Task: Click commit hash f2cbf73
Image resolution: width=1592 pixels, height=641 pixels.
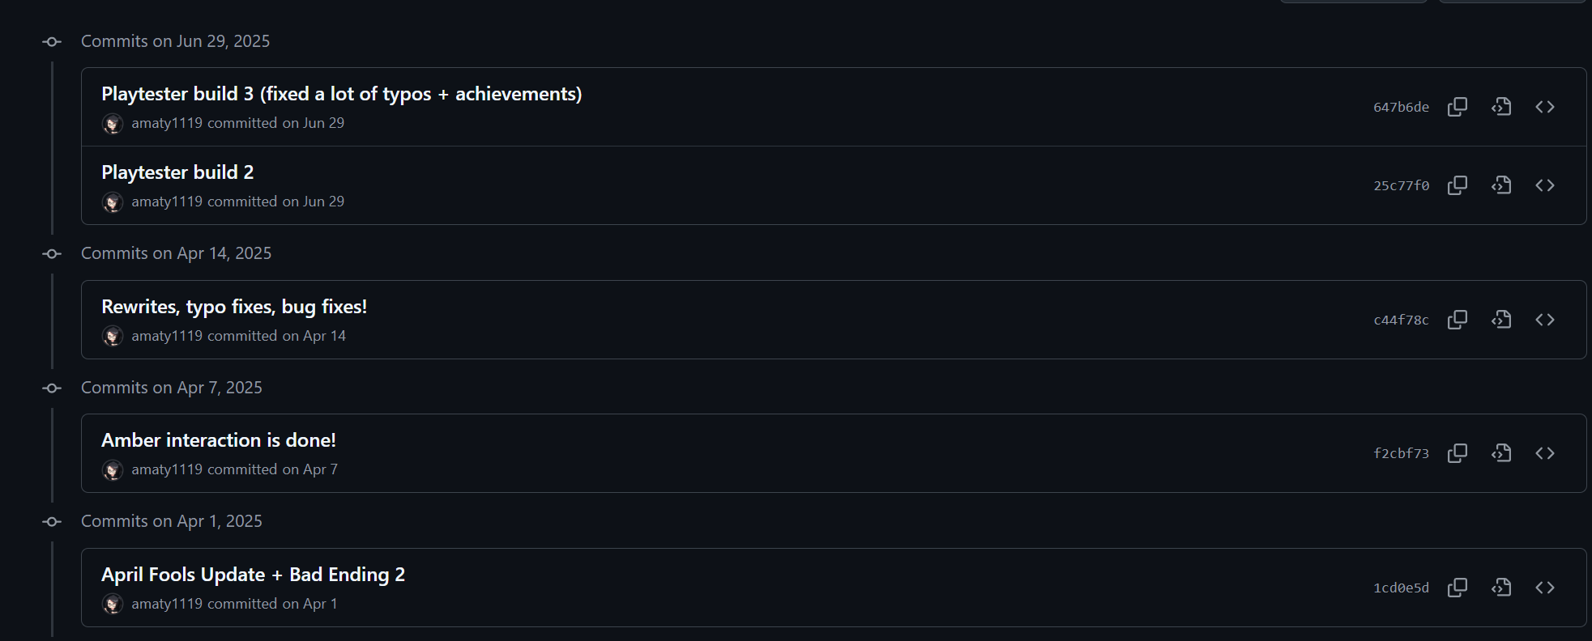Action: 1401,453
